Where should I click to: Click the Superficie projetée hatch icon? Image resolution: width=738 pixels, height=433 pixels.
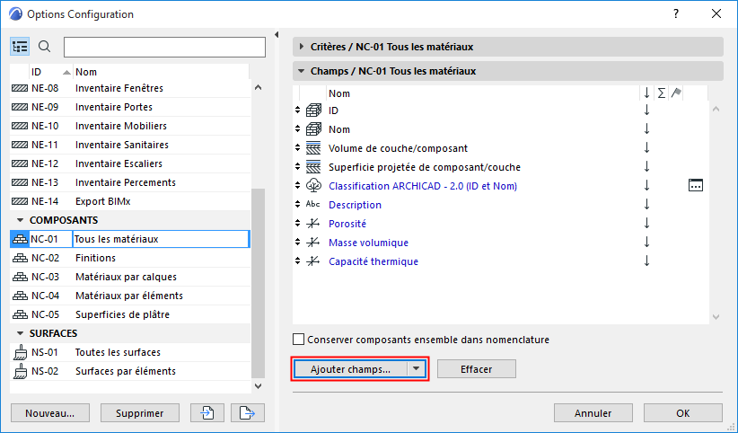(313, 167)
